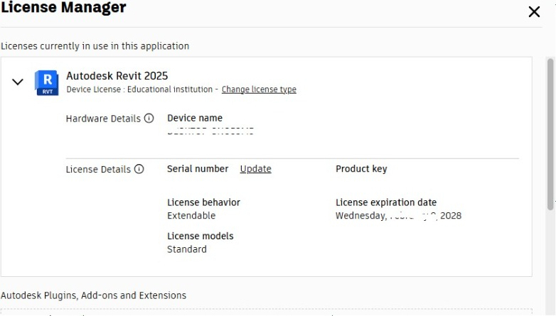Select the Extendable license behavior value

191,215
